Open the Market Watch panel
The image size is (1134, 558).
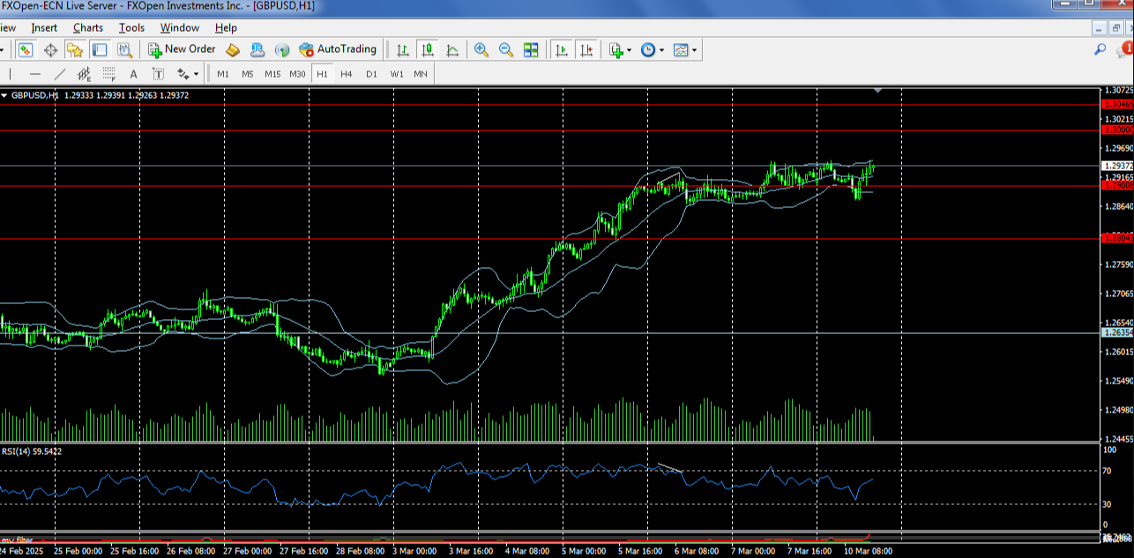tap(25, 50)
